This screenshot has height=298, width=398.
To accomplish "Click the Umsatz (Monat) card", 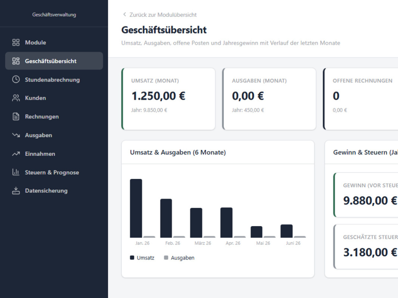I will 168,99.
